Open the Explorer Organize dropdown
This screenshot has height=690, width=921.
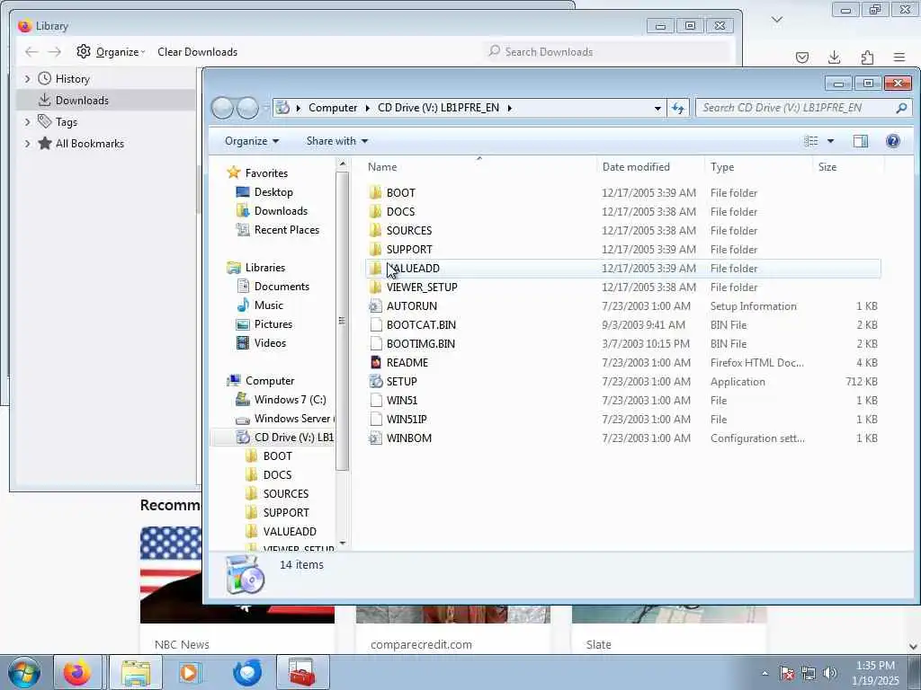tap(252, 141)
